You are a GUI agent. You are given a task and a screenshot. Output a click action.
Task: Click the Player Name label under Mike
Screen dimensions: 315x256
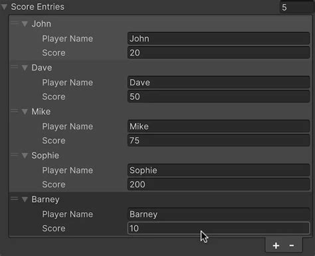(68, 126)
